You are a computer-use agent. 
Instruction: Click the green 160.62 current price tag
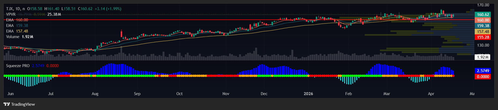(x=483, y=15)
